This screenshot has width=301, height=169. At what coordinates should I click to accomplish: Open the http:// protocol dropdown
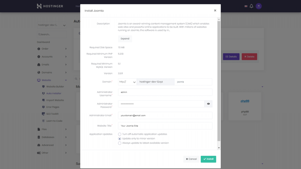click(x=127, y=82)
